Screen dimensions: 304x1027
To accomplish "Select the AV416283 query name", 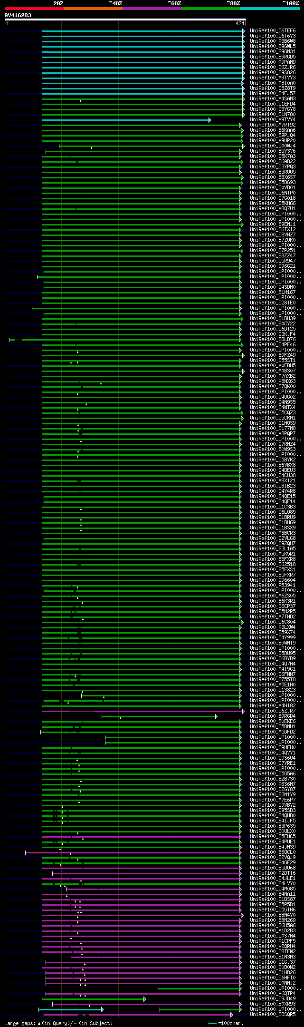I will click(18, 15).
